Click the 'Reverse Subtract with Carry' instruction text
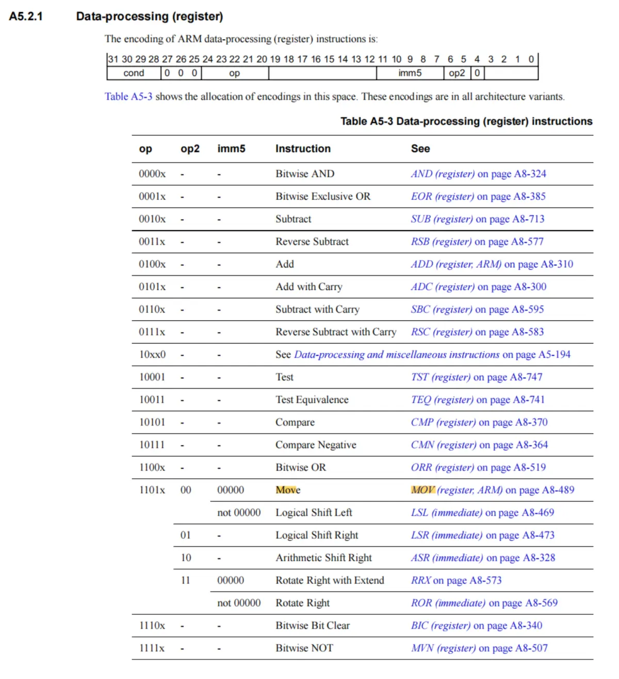The width and height of the screenshot is (619, 679). pos(336,332)
